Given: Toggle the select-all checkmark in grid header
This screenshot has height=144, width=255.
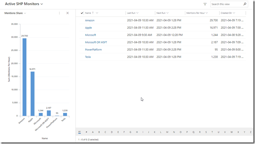Looking at the screenshot, I should (82, 13).
